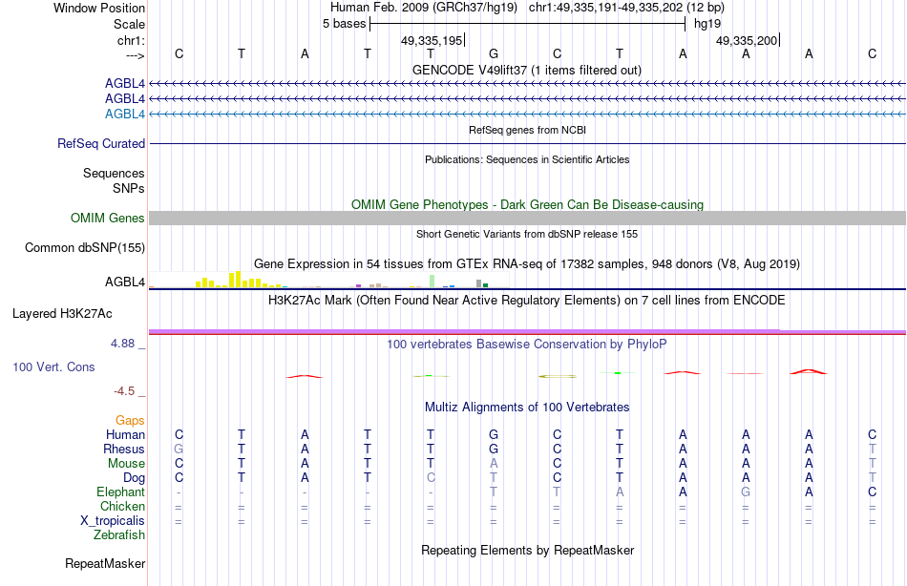Viewport: 907px width, 586px height.
Task: Click the -4.5 PhyloP lower scale value
Action: [124, 391]
